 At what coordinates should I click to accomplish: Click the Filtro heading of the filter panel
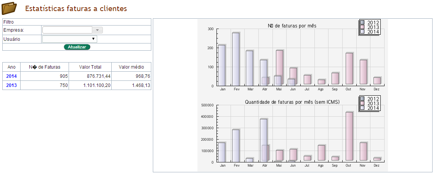pos(9,22)
